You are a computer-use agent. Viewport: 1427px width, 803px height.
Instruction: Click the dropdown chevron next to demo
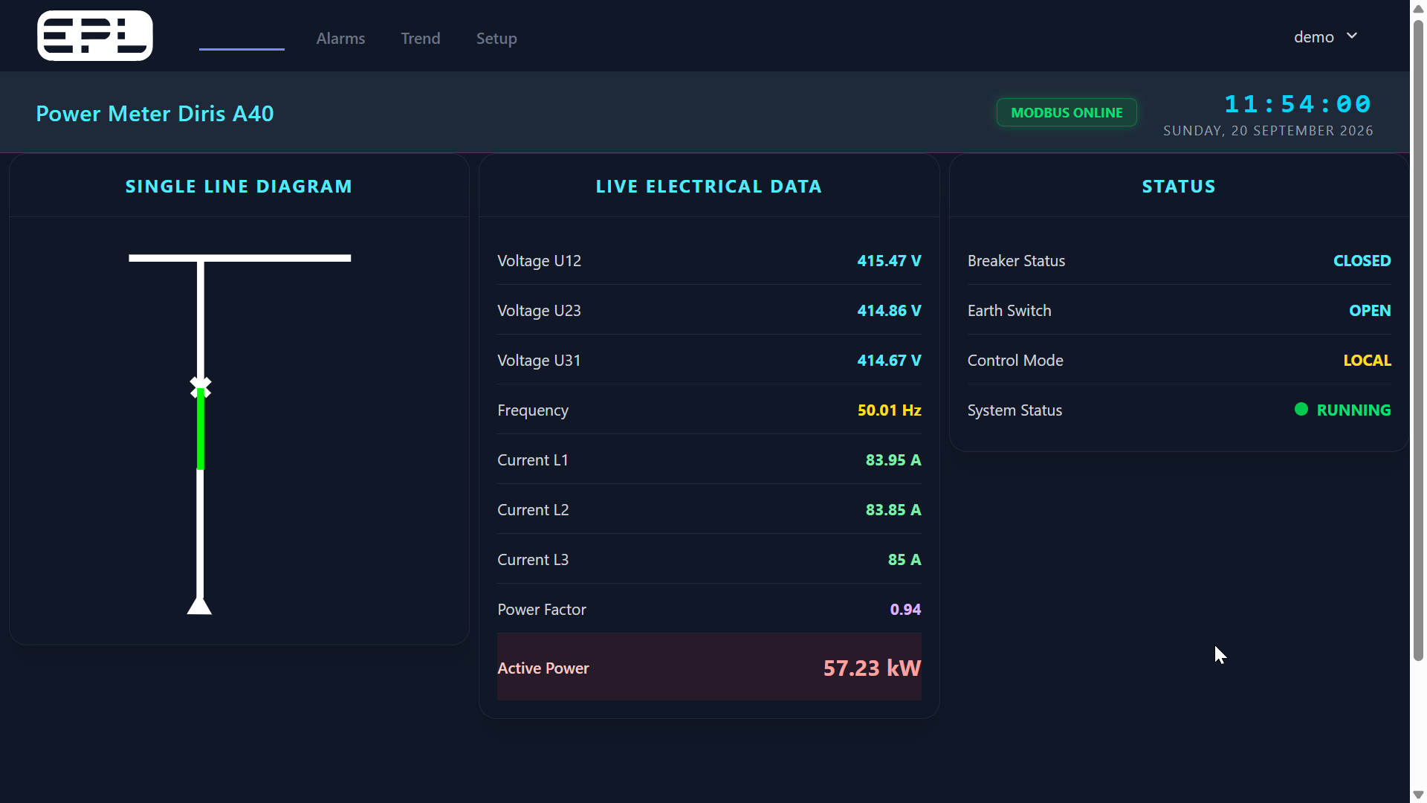[x=1352, y=36]
